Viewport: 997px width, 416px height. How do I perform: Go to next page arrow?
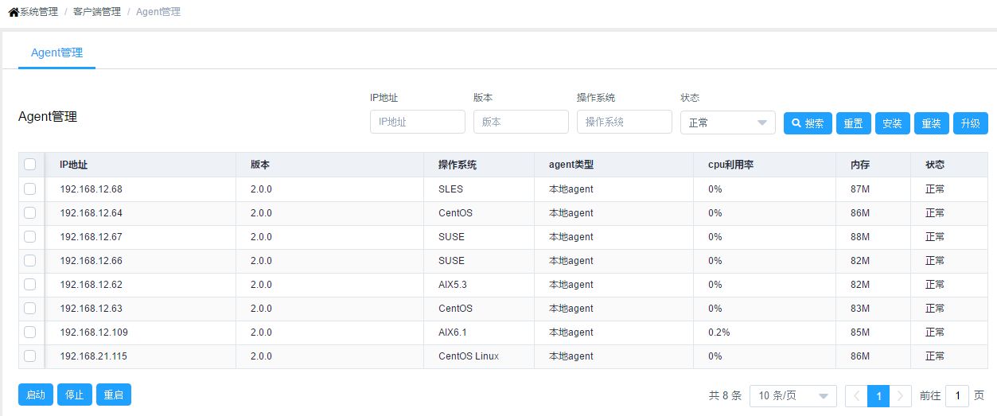[901, 395]
